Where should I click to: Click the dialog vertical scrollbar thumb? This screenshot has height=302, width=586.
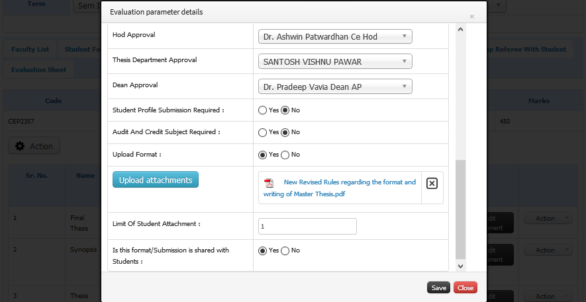pos(460,209)
